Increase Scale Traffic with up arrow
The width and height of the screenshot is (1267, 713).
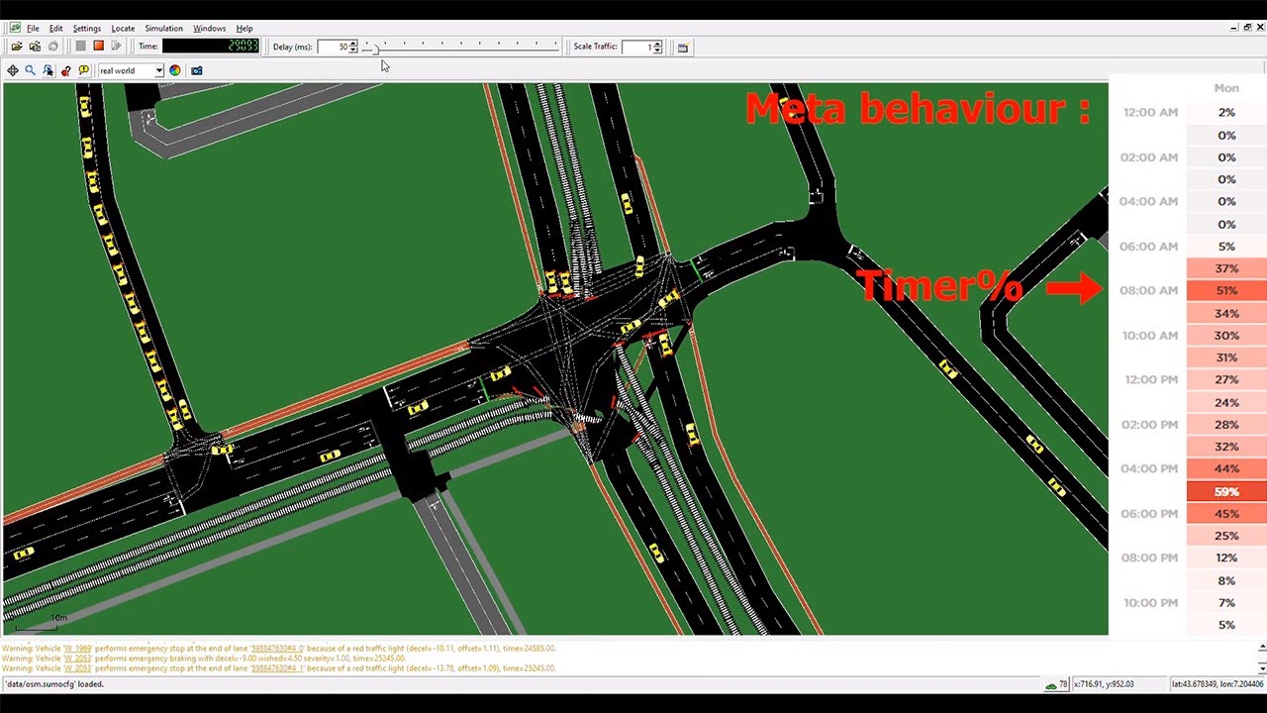click(x=658, y=44)
